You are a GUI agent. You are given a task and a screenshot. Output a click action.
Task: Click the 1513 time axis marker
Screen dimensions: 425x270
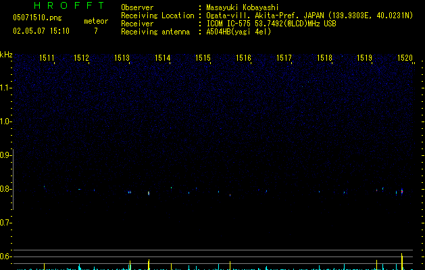pyautogui.click(x=122, y=58)
